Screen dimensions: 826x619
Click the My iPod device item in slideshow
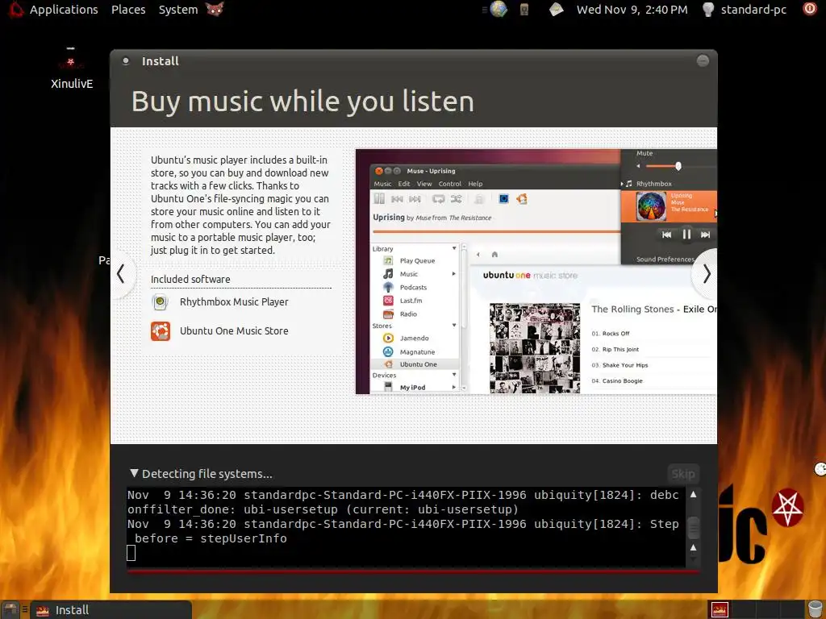click(x=412, y=388)
